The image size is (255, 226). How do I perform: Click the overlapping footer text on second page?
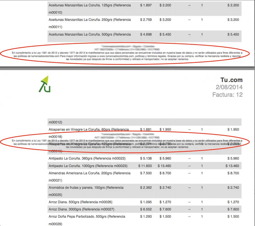coord(127,144)
